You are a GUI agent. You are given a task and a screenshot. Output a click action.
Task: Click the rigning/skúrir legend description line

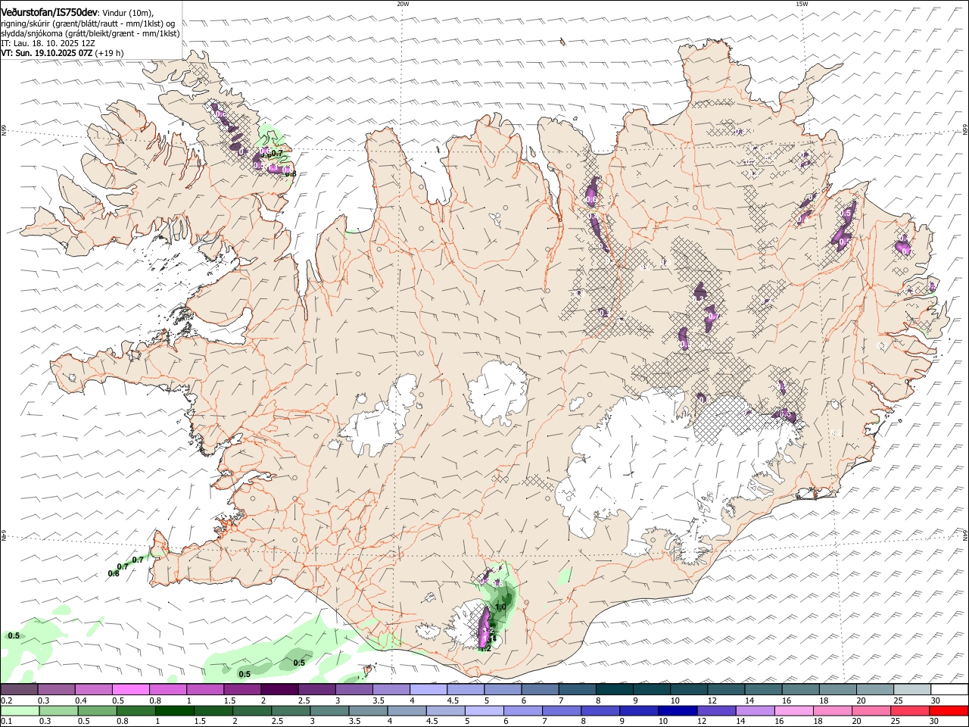pyautogui.click(x=88, y=23)
